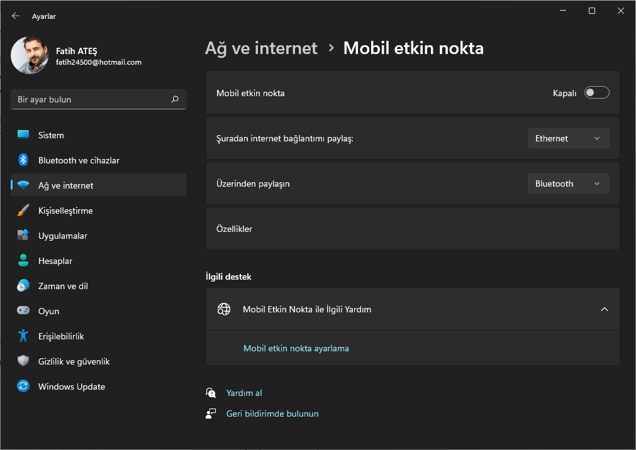This screenshot has width=636, height=450.
Task: Open Hesaplar settings icon
Action: click(x=23, y=260)
